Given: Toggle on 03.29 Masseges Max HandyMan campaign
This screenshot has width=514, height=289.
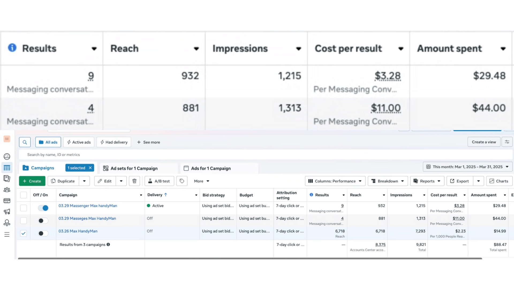Looking at the screenshot, I should [43, 220].
